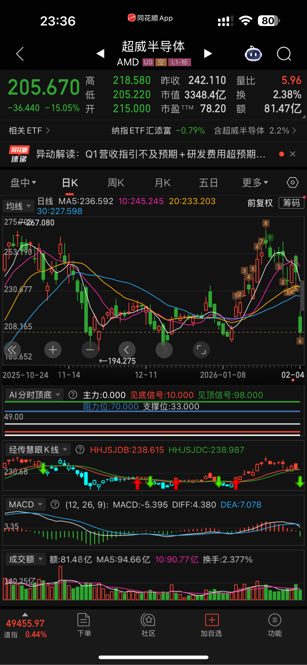Tap the 昨收 242.110 value
307x665 pixels.
point(193,80)
